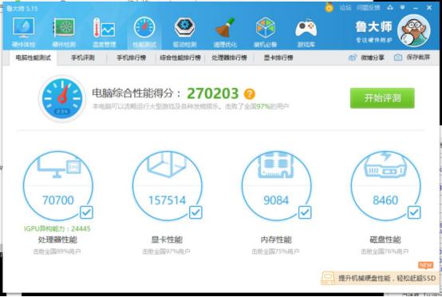
Task: Click the 鲁大师 mascot avatar
Action: [414, 30]
